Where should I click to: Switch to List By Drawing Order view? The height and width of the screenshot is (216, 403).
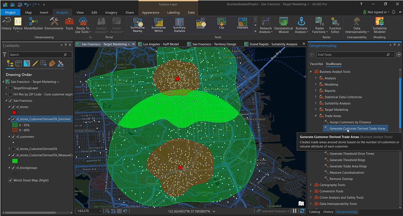pos(10,63)
